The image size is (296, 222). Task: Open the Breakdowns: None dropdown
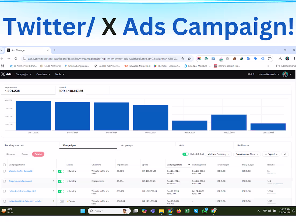(x=247, y=154)
